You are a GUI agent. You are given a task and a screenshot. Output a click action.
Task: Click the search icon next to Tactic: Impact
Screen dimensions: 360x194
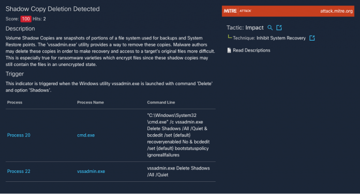point(270,28)
